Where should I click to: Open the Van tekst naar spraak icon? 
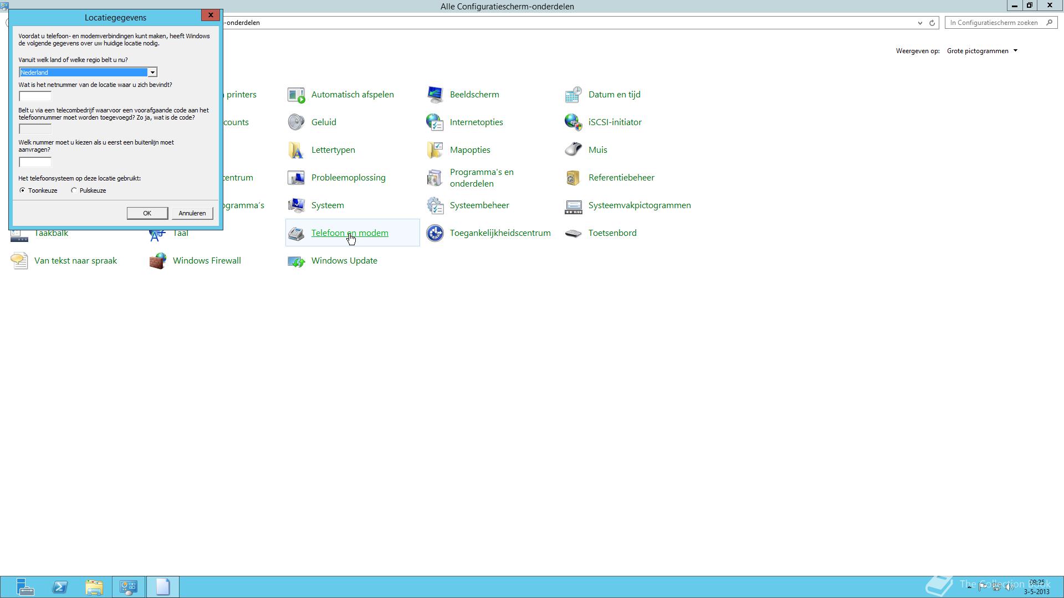tap(19, 261)
